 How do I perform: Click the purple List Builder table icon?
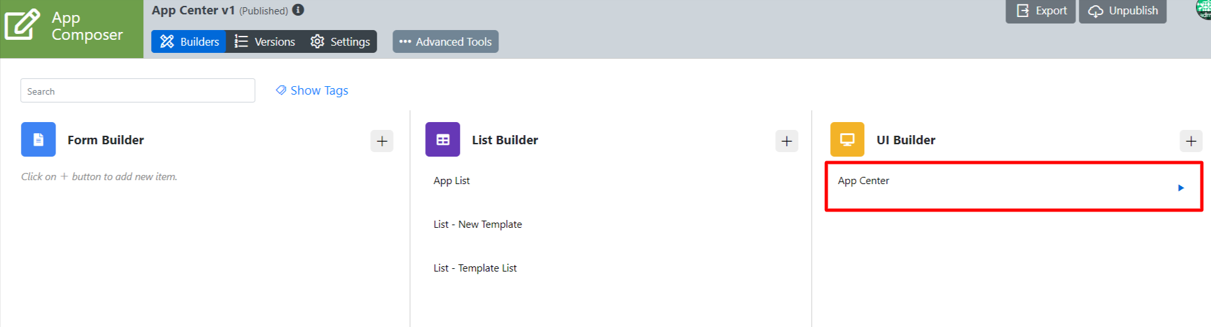click(442, 140)
